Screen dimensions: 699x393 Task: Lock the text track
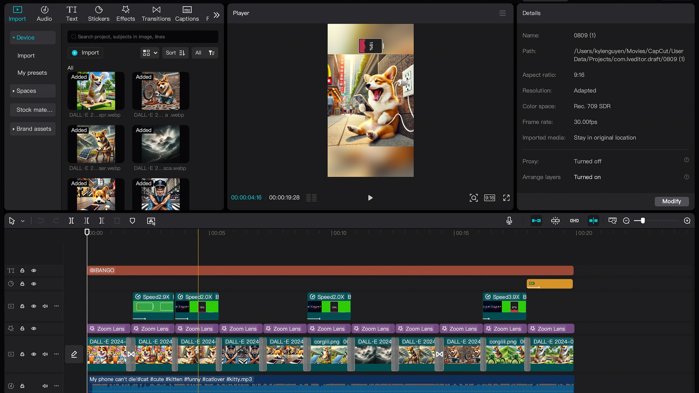(22, 270)
